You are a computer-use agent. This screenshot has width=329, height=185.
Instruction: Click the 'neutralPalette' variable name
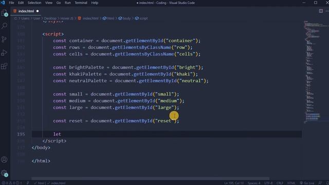[88, 81]
